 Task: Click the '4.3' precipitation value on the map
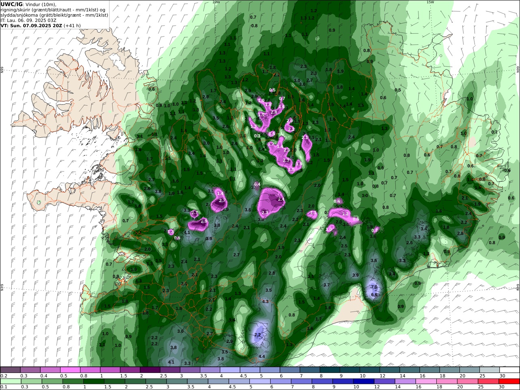click(x=265, y=302)
